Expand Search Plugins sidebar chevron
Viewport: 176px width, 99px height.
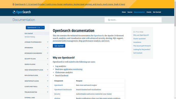point(47,64)
